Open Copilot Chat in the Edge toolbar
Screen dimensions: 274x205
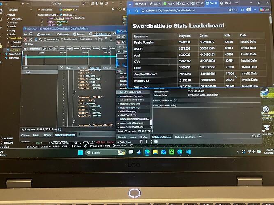pyautogui.click(x=265, y=9)
